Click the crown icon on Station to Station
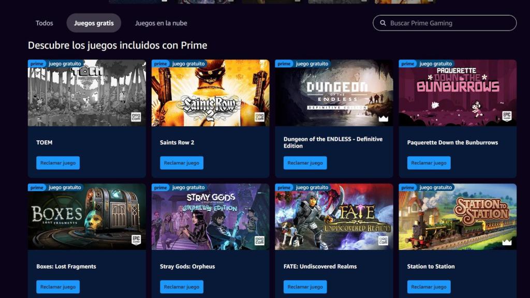Viewport: 530px width, 298px height. coord(506,243)
